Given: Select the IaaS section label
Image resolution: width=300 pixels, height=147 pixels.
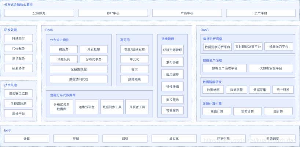Looking at the screenshot, I should [7, 131].
